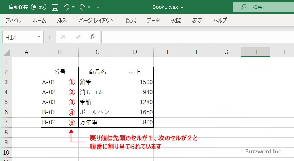
Task: Open the ページ レイアウト tab
Action: point(96,20)
